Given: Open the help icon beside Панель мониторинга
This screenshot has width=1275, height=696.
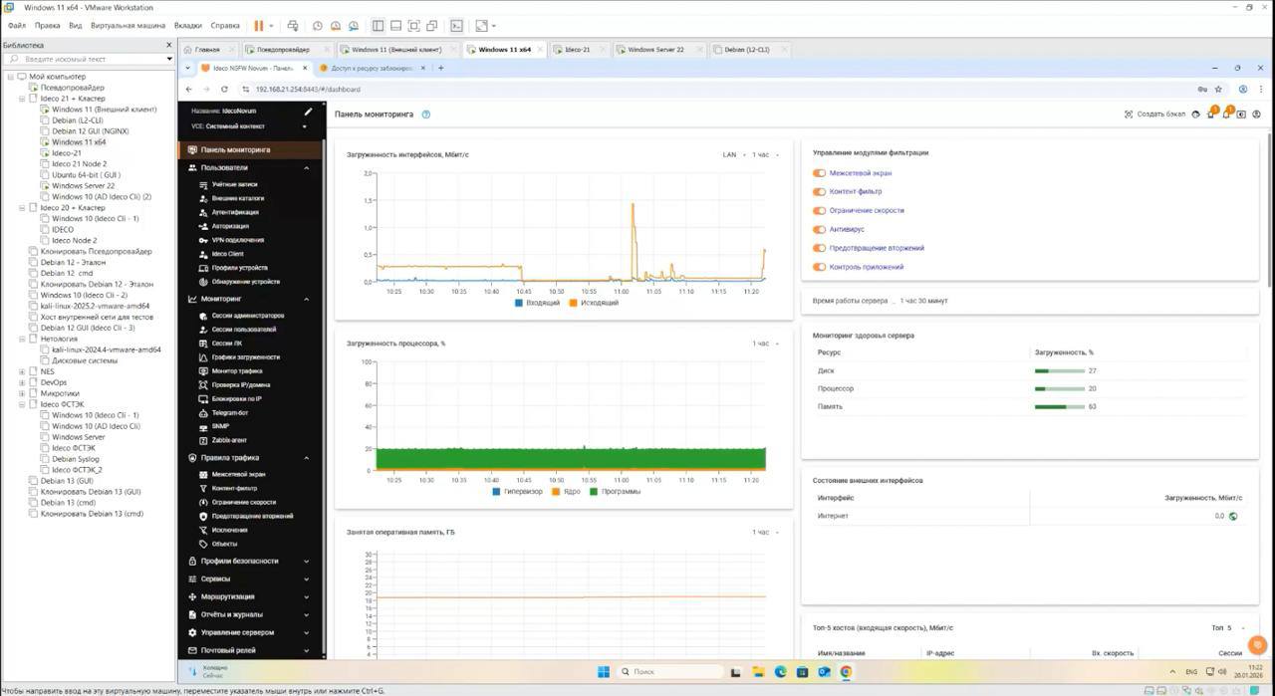Looking at the screenshot, I should (x=426, y=115).
